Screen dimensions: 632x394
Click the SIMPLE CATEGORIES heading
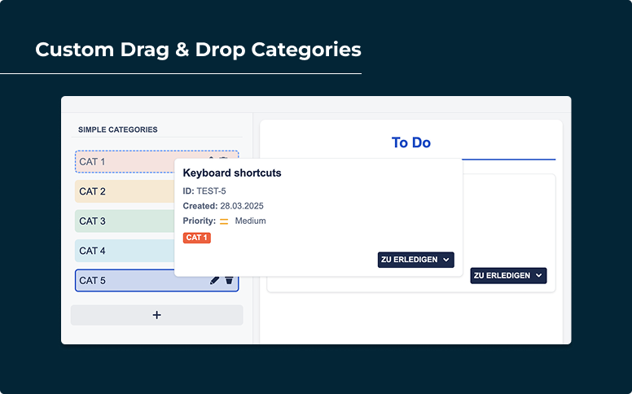[118, 129]
